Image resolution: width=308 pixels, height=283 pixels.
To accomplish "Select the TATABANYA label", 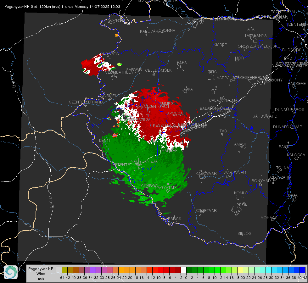I will coord(255,35).
